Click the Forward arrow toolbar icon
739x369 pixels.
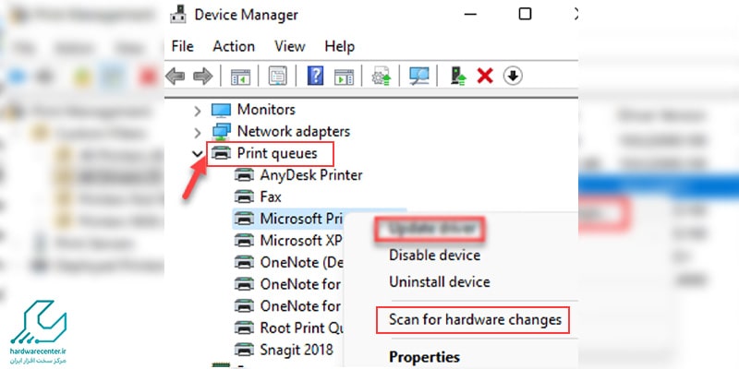click(x=203, y=76)
